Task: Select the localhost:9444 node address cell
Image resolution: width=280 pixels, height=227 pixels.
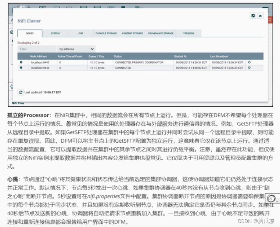Action: coord(40,68)
